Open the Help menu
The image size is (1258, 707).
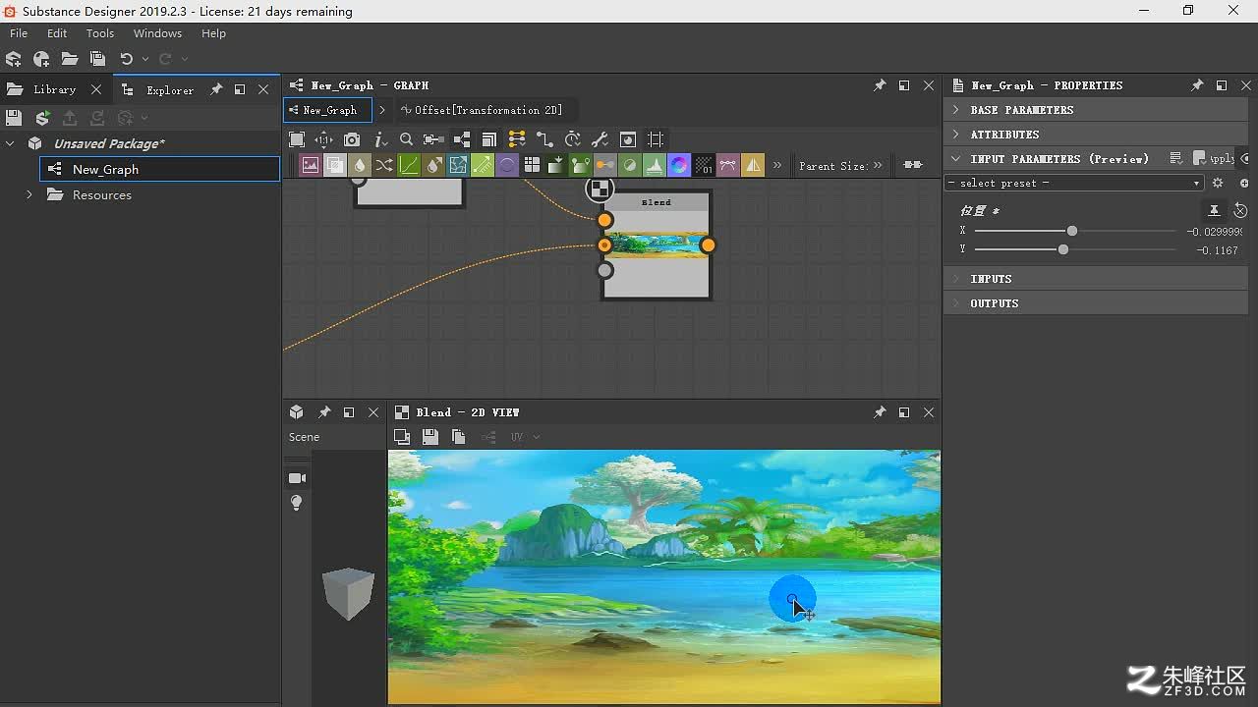tap(213, 33)
